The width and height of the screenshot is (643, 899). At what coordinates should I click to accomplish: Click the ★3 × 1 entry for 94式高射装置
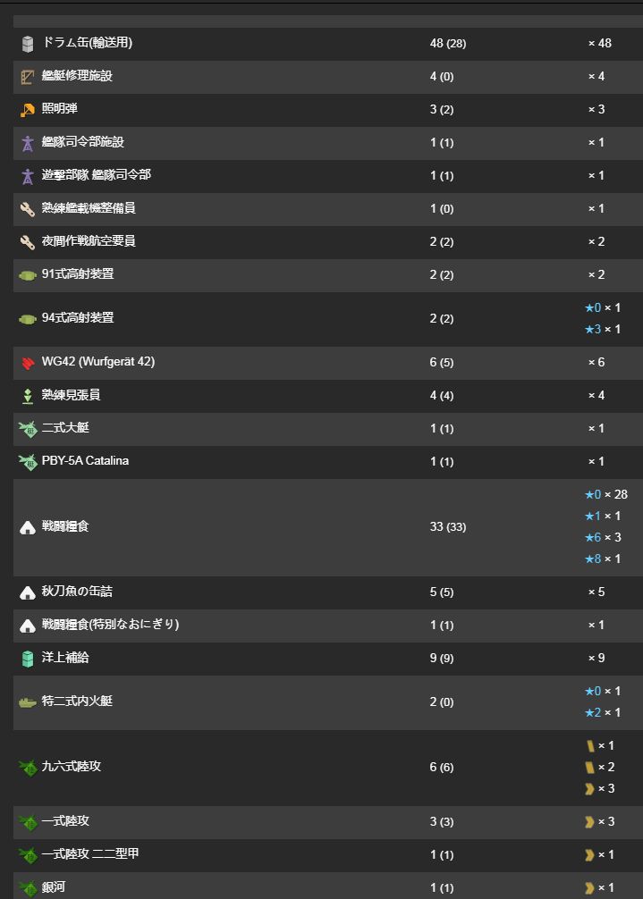[x=602, y=329]
